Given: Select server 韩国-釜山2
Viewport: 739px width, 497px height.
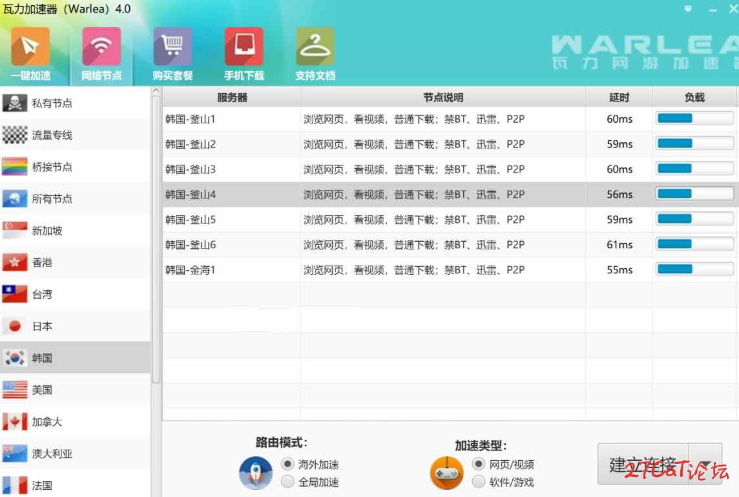Looking at the screenshot, I should tap(449, 144).
